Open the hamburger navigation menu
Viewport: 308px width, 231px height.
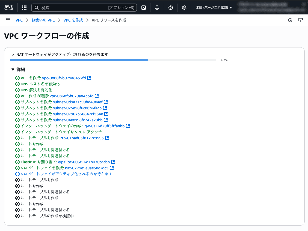(x=8, y=20)
